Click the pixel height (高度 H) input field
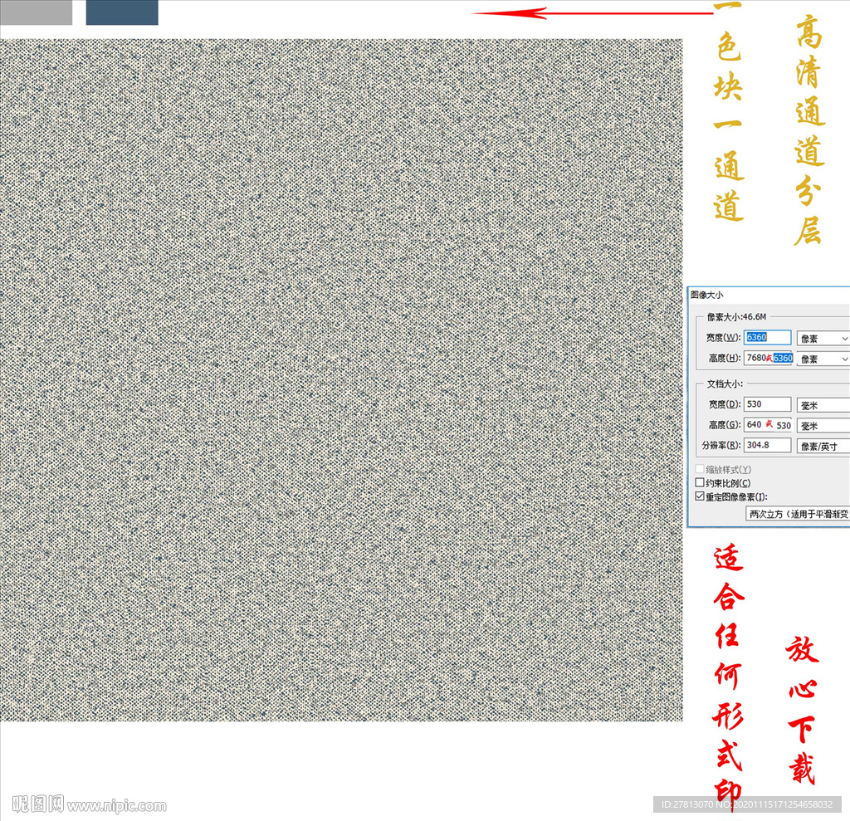The image size is (850, 821). coord(769,358)
